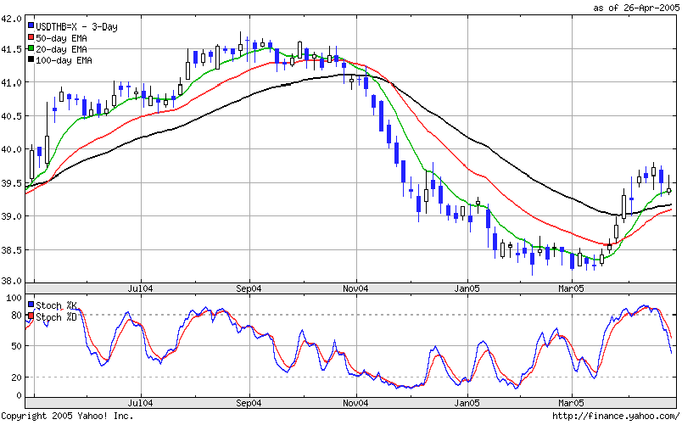Screen dimensions: 682x425
Task: Click the 20 stochastic axis label
Action: [16, 377]
